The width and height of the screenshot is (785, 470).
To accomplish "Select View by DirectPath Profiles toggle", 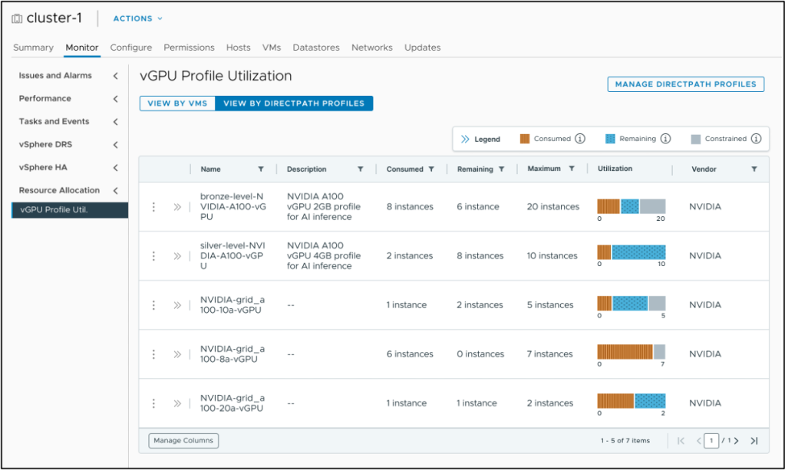I will point(294,104).
